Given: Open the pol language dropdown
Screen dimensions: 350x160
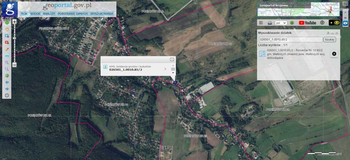Looking at the screenshot, I should [281, 23].
